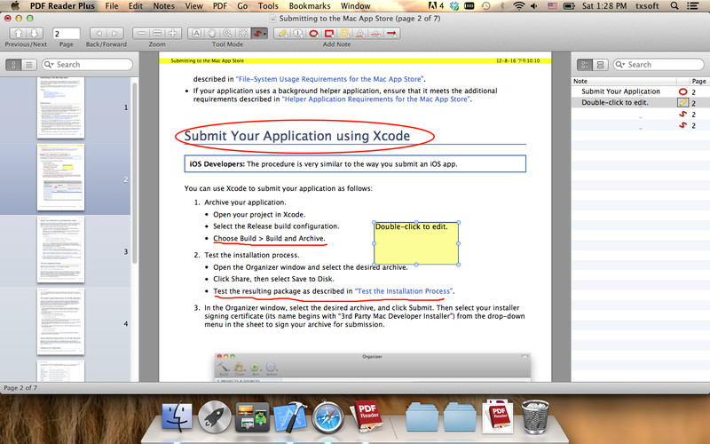Open search options in the left sidebar search field

(49, 64)
